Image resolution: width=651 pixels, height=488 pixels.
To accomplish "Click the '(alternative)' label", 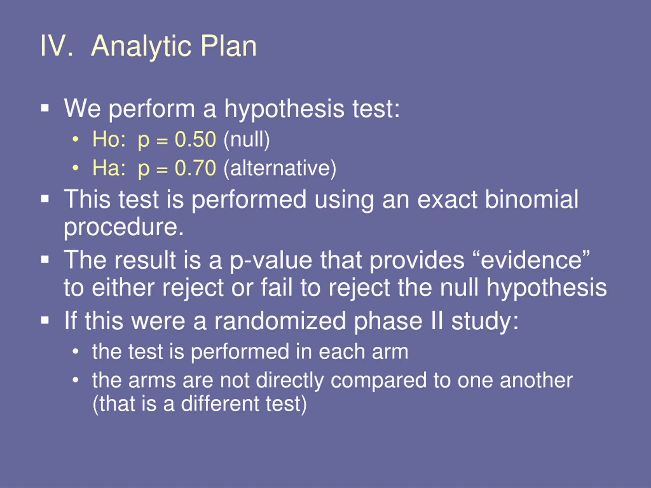I will pos(280,168).
